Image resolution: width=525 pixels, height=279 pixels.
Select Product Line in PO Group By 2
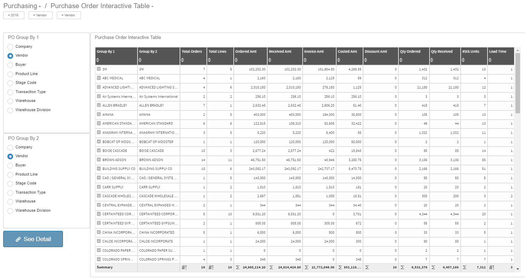click(10, 174)
